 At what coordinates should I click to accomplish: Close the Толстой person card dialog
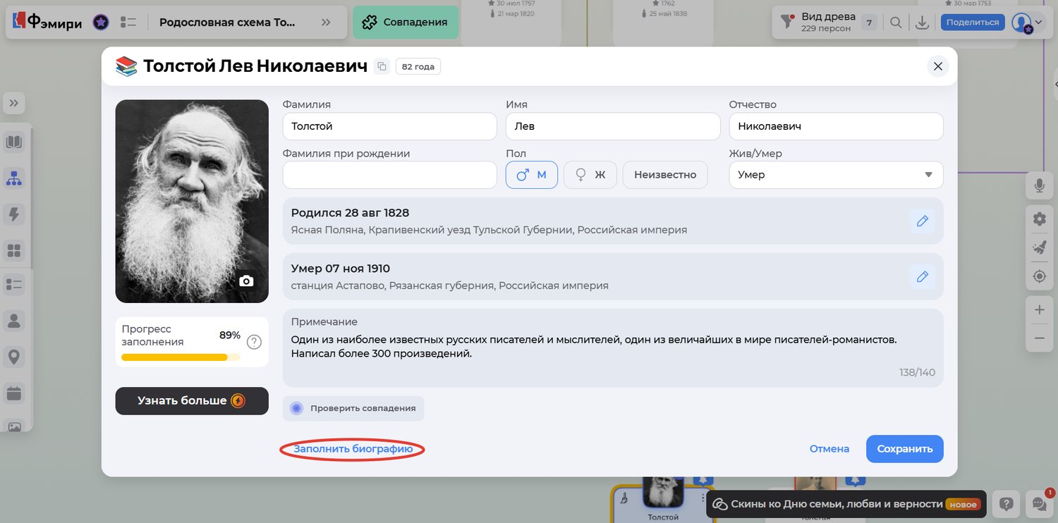(x=938, y=66)
